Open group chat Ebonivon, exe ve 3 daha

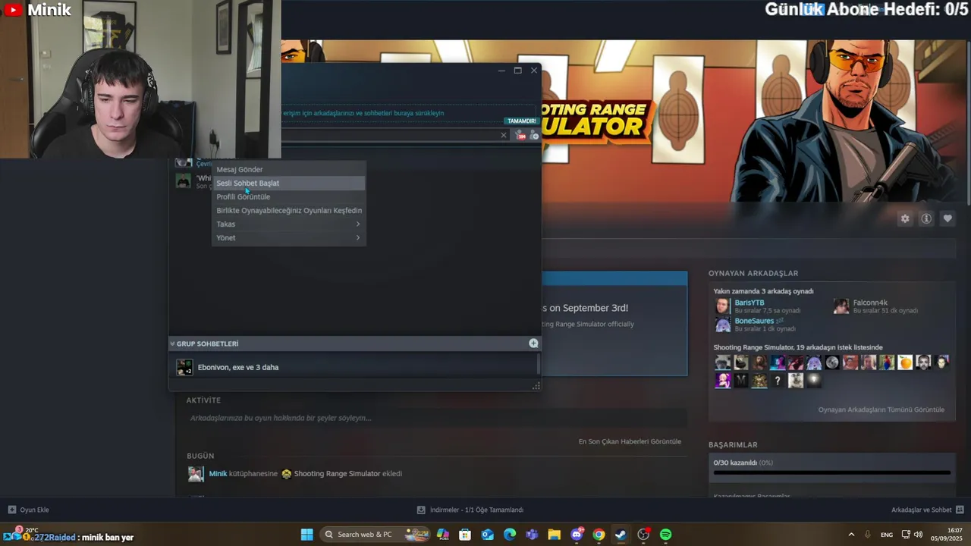[x=354, y=367]
